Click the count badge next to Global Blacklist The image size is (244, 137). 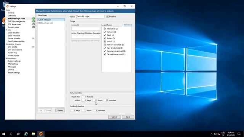point(33,38)
